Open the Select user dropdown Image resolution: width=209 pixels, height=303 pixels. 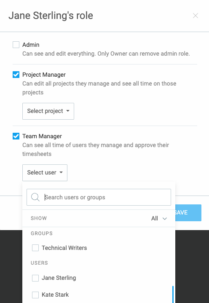45,172
